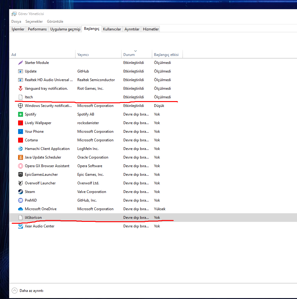Click the Overwolf Ltd. publisher cell
This screenshot has height=299, width=297.
(x=88, y=183)
